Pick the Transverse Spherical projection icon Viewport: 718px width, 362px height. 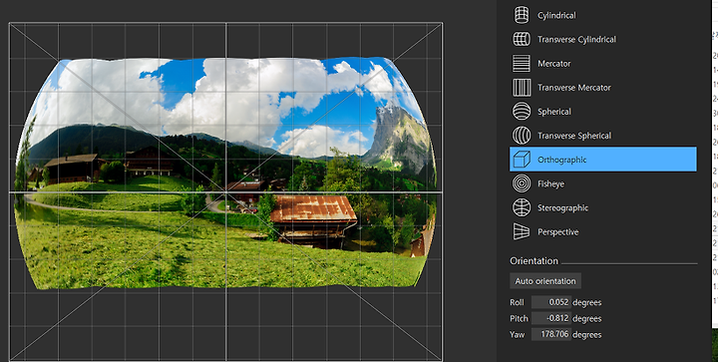coord(522,136)
